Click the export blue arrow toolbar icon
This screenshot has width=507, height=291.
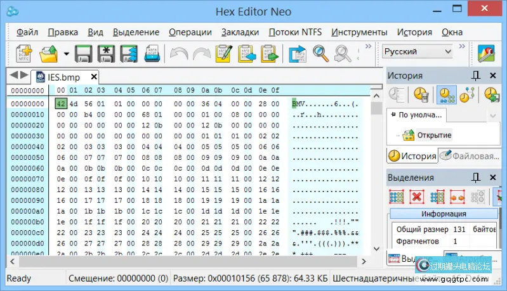(297, 54)
